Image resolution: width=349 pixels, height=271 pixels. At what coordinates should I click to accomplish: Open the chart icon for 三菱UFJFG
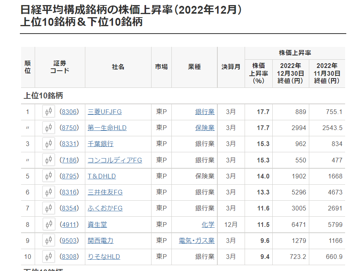pyautogui.click(x=49, y=111)
